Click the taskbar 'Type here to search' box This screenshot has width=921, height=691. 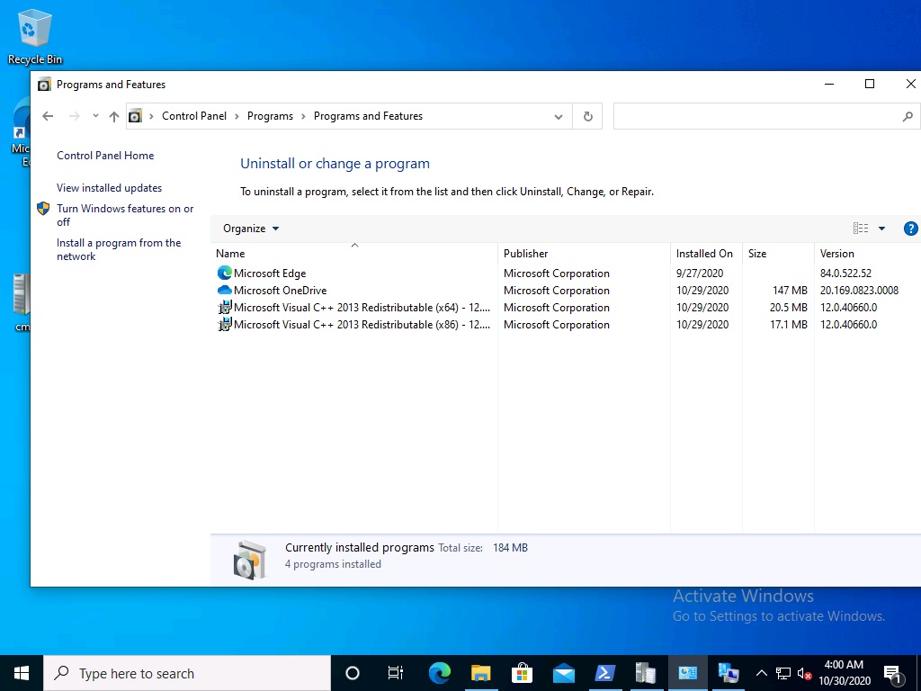pyautogui.click(x=187, y=673)
